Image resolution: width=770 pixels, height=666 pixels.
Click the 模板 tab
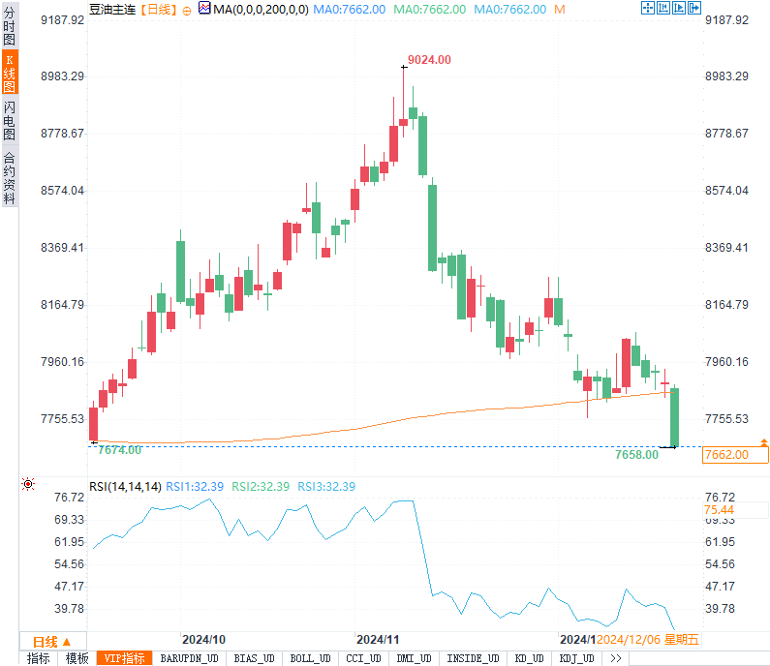tap(77, 658)
